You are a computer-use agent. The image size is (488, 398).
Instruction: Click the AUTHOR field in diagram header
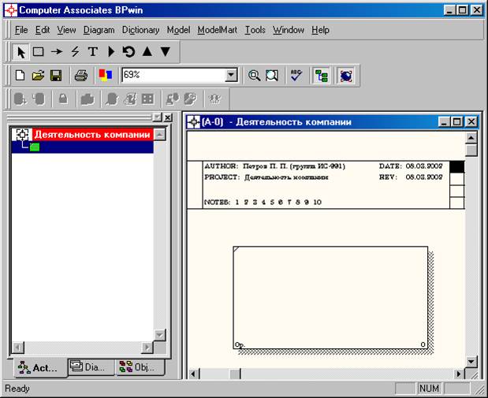tap(275, 166)
